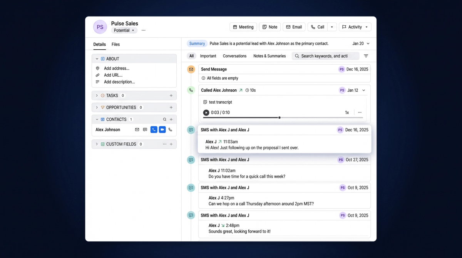The width and height of the screenshot is (462, 258).
Task: Play the call recording audio
Action: point(206,112)
